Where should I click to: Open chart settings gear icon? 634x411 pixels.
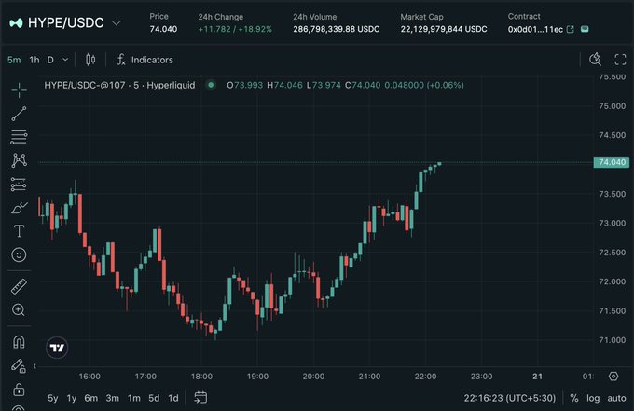coord(613,377)
